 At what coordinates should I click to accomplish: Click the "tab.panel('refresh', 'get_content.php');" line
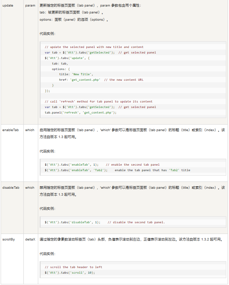point(81,112)
